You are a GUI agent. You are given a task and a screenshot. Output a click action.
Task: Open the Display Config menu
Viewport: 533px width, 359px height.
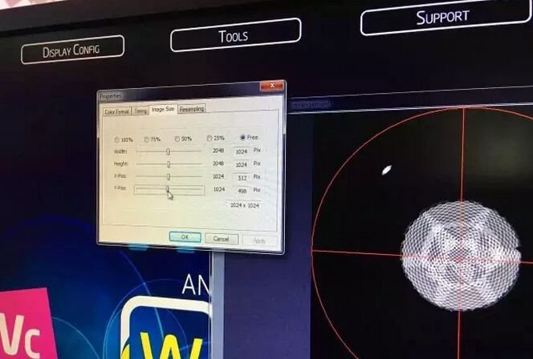(72, 50)
